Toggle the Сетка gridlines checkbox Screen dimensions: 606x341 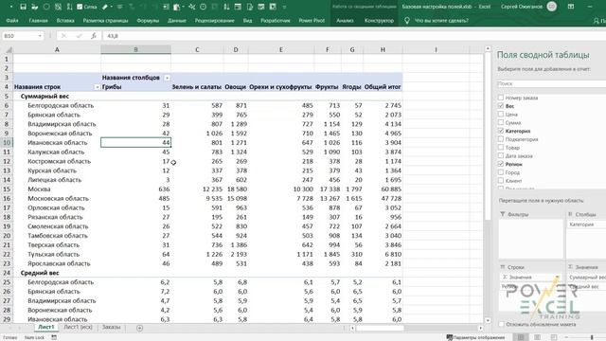pos(80,7)
